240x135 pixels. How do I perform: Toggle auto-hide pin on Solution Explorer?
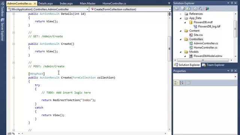[x=232, y=3]
